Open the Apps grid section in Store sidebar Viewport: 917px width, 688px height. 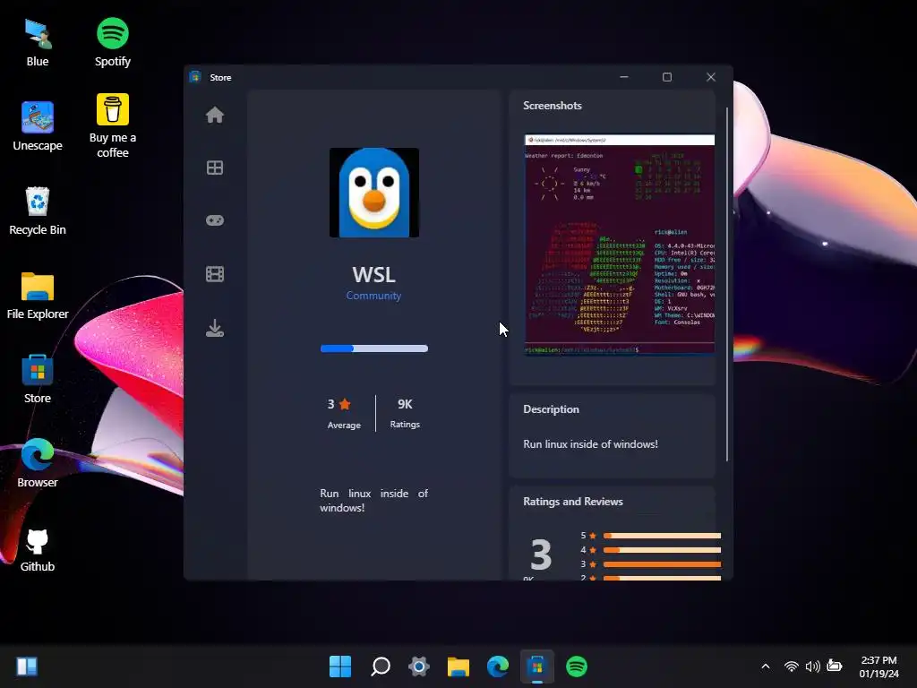(x=215, y=168)
